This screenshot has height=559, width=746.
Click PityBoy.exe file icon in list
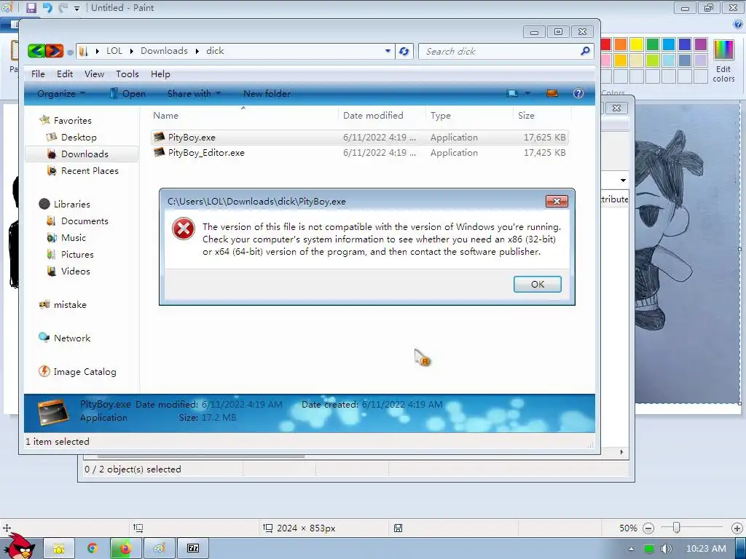click(x=159, y=137)
